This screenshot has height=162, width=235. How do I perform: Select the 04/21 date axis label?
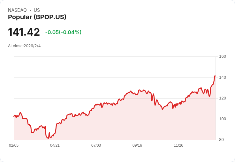click(x=55, y=145)
